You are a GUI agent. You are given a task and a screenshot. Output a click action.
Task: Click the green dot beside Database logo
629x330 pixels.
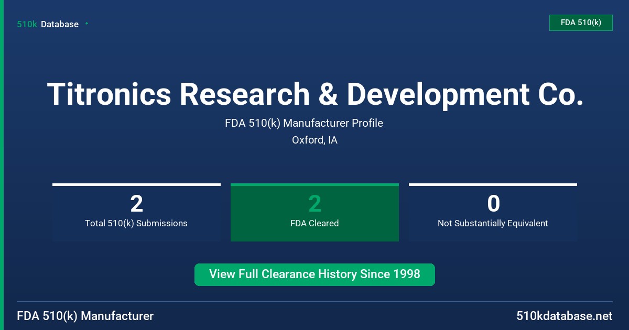pyautogui.click(x=86, y=24)
